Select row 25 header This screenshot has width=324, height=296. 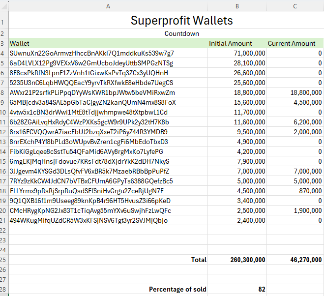coord(4,260)
